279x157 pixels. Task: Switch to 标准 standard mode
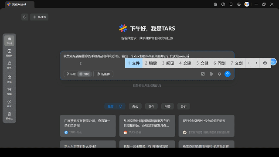tap(71, 74)
